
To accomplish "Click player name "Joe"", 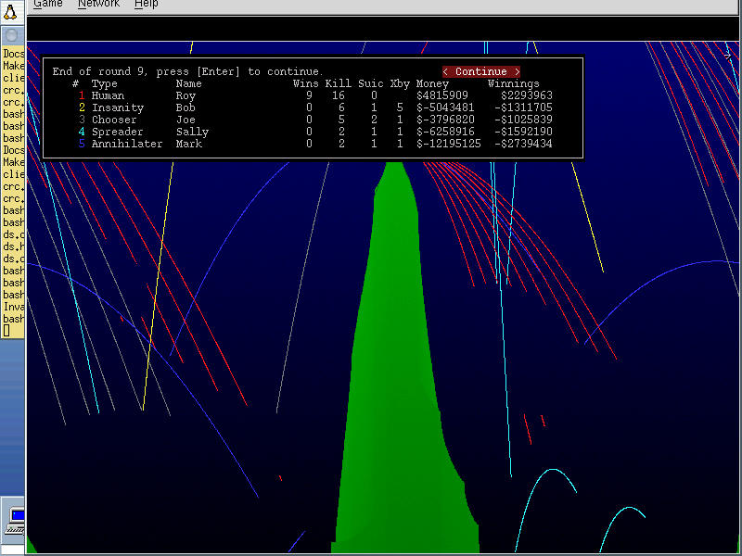I will click(185, 120).
